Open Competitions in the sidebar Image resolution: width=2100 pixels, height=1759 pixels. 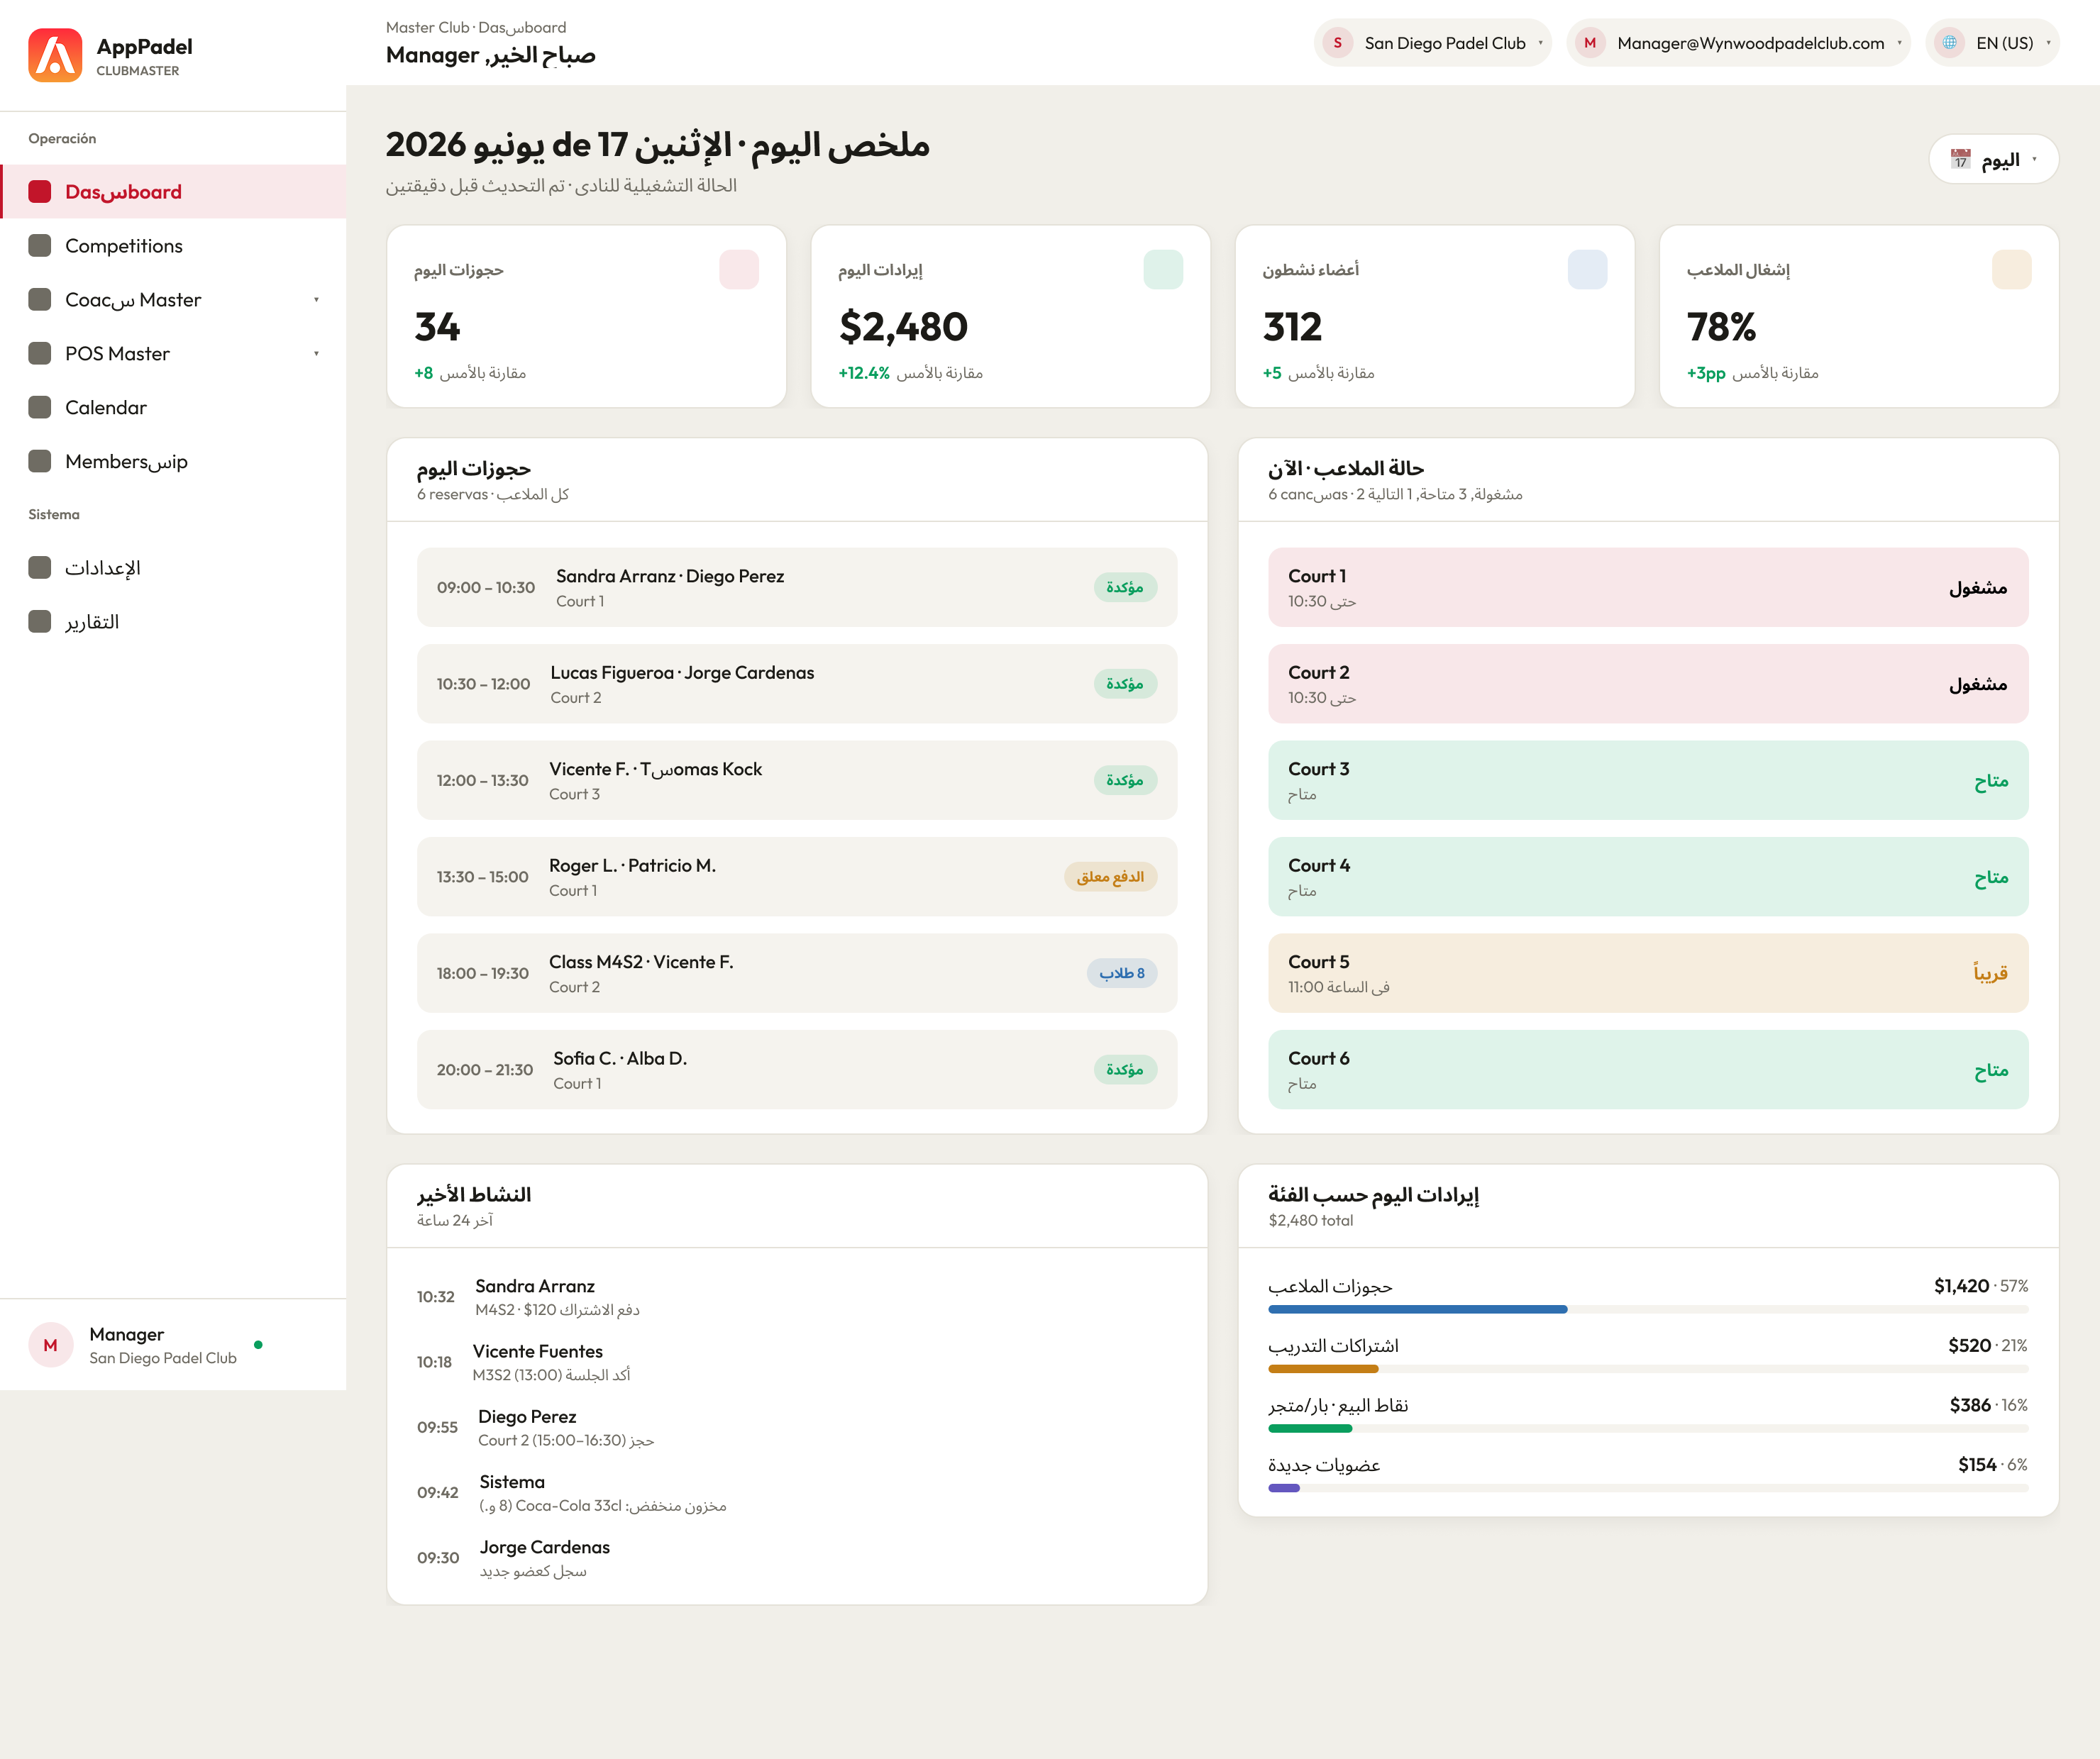click(174, 246)
